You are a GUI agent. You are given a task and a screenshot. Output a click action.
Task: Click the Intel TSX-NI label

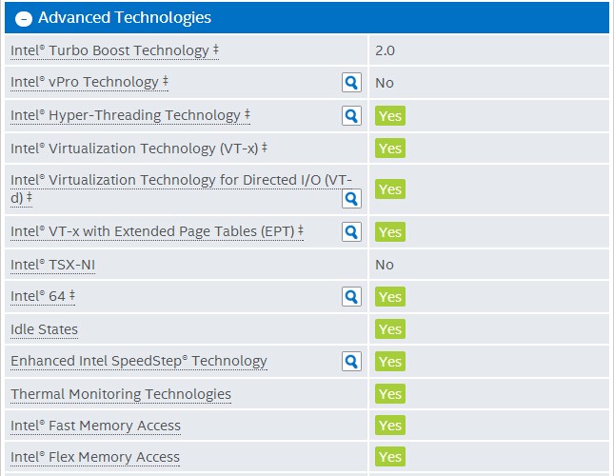point(53,265)
